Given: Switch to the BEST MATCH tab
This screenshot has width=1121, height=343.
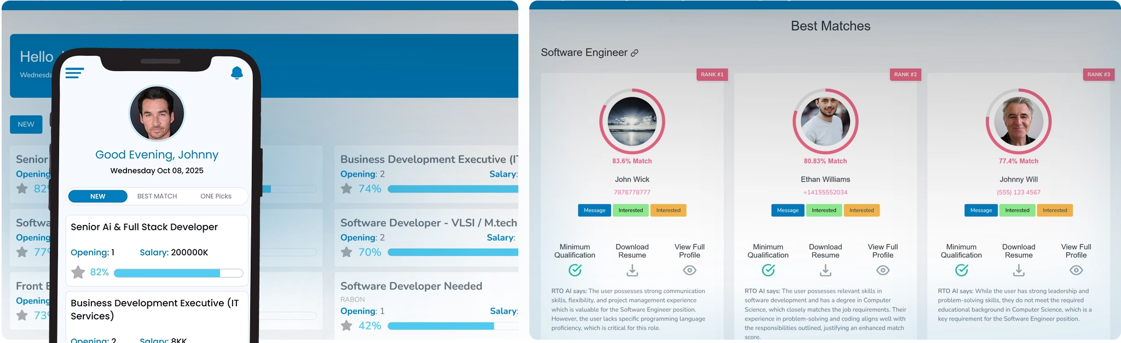Looking at the screenshot, I should point(157,196).
